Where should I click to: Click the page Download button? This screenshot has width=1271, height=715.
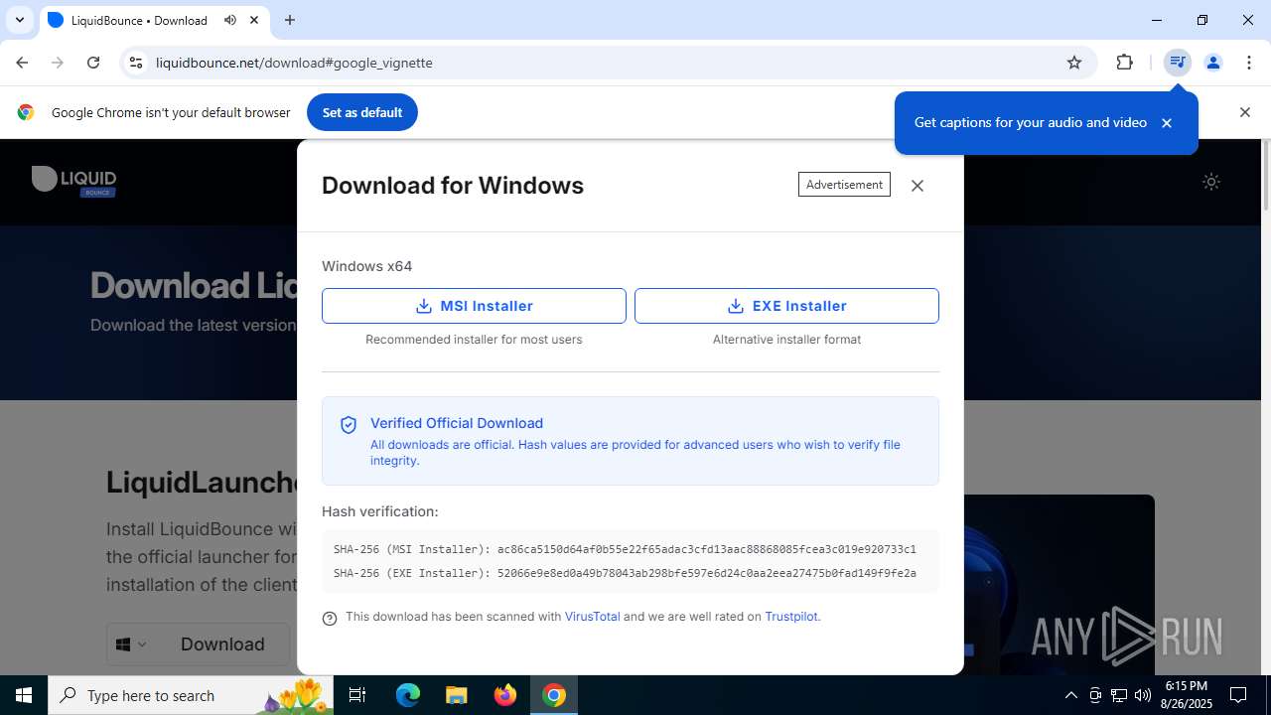(222, 644)
